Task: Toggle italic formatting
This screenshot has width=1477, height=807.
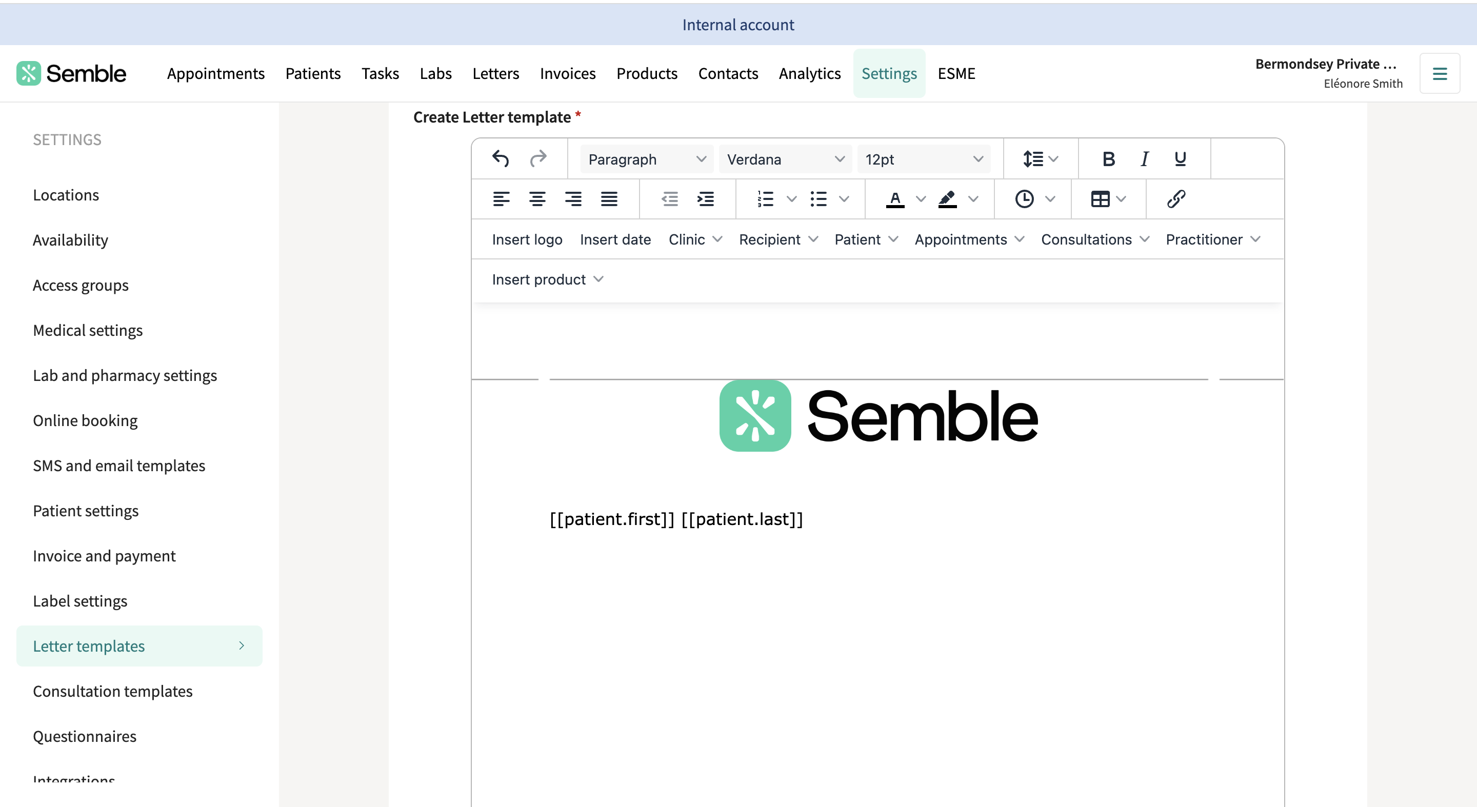Action: point(1145,159)
